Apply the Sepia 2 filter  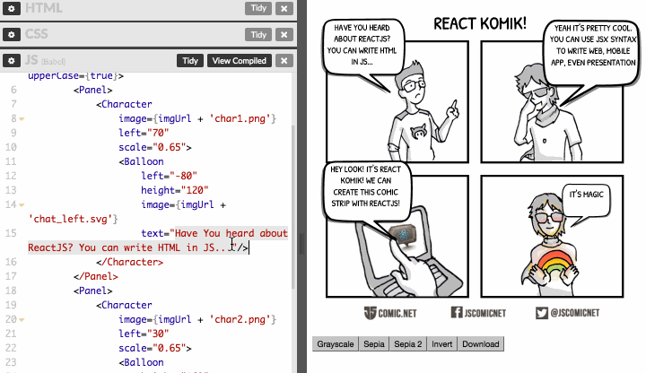[x=408, y=343]
